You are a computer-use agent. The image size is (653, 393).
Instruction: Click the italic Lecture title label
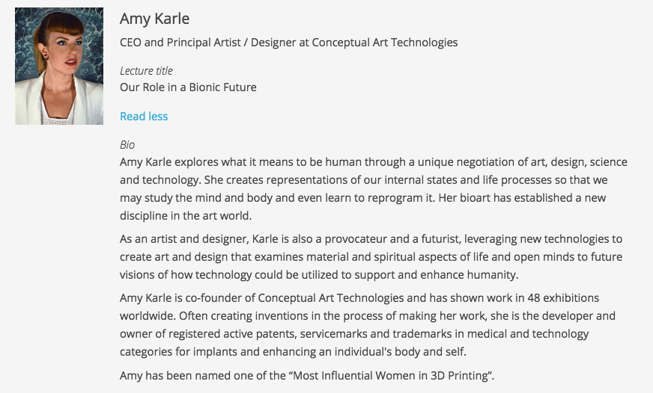click(146, 71)
